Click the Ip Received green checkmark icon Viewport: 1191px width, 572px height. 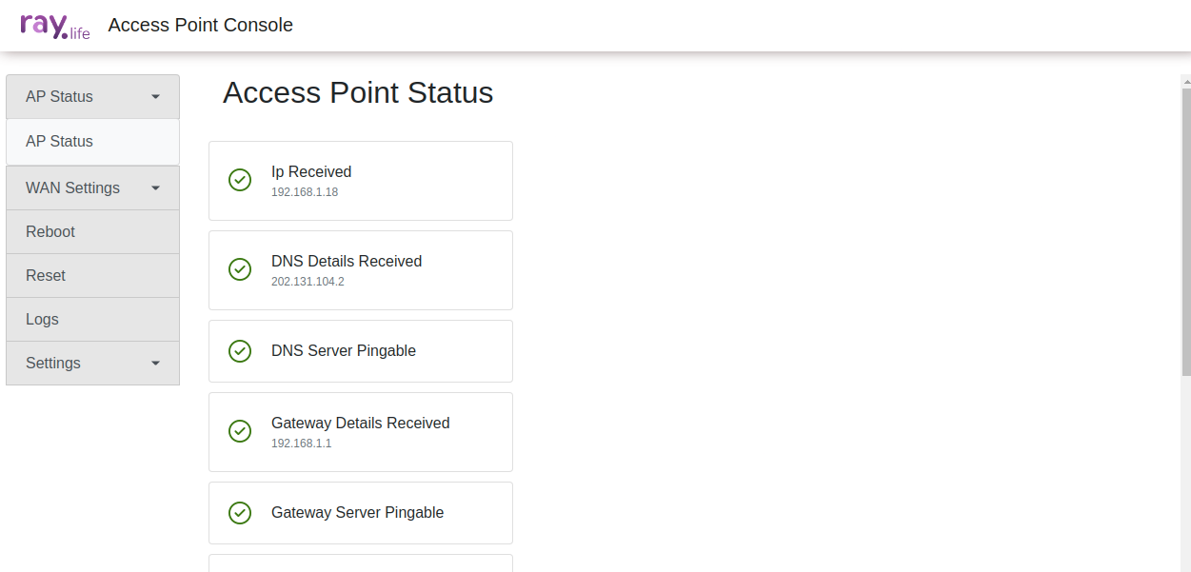click(x=240, y=180)
